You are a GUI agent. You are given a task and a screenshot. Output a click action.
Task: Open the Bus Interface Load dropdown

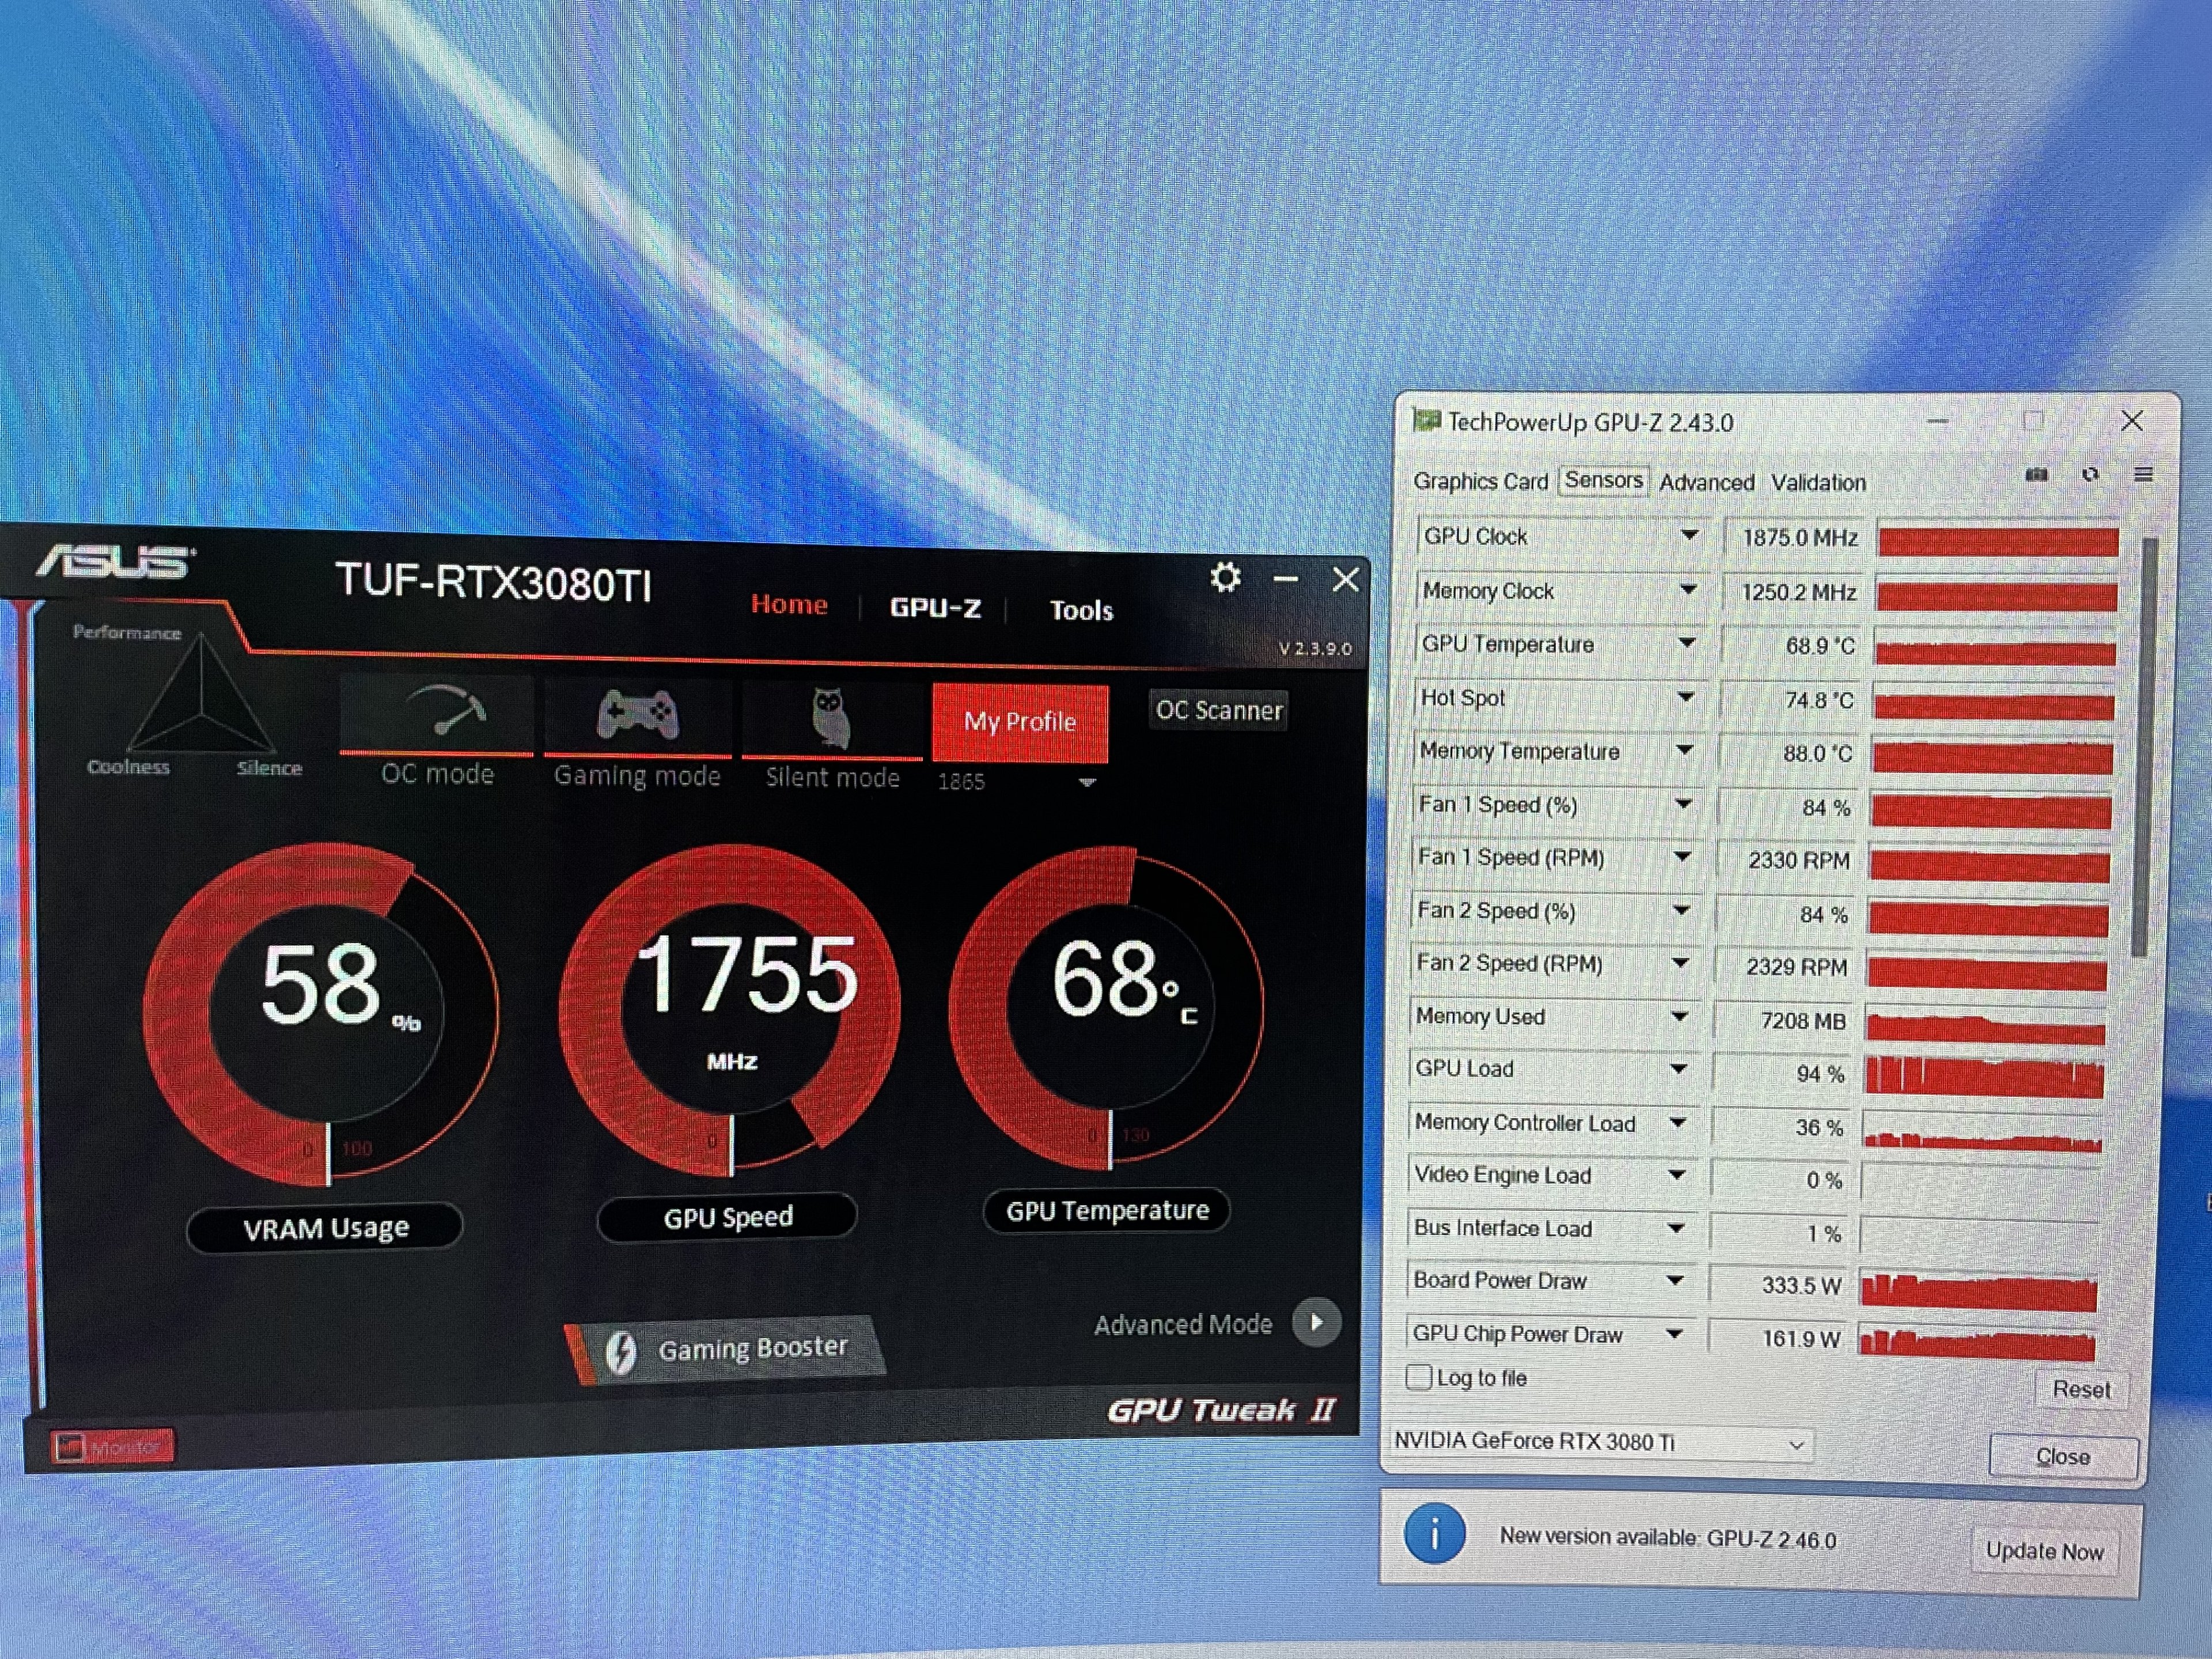[1676, 1228]
